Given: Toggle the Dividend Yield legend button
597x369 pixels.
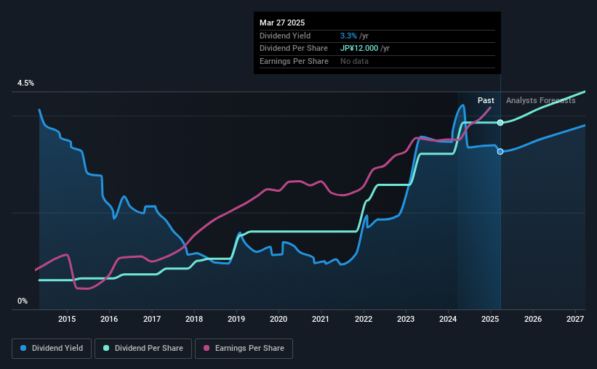Looking at the screenshot, I should pyautogui.click(x=52, y=349).
